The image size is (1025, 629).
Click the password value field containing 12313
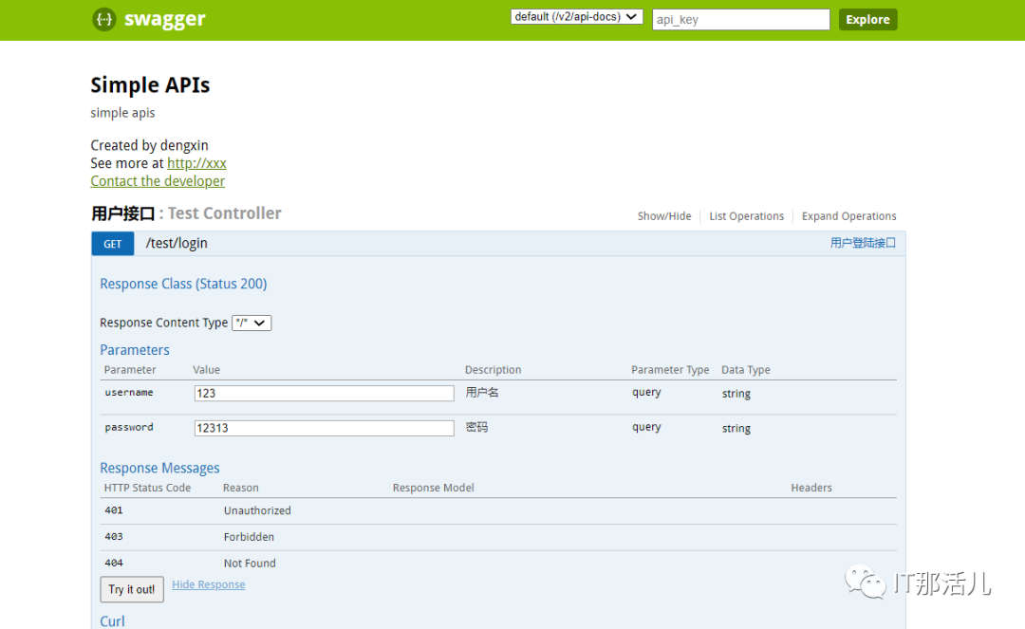tap(325, 428)
